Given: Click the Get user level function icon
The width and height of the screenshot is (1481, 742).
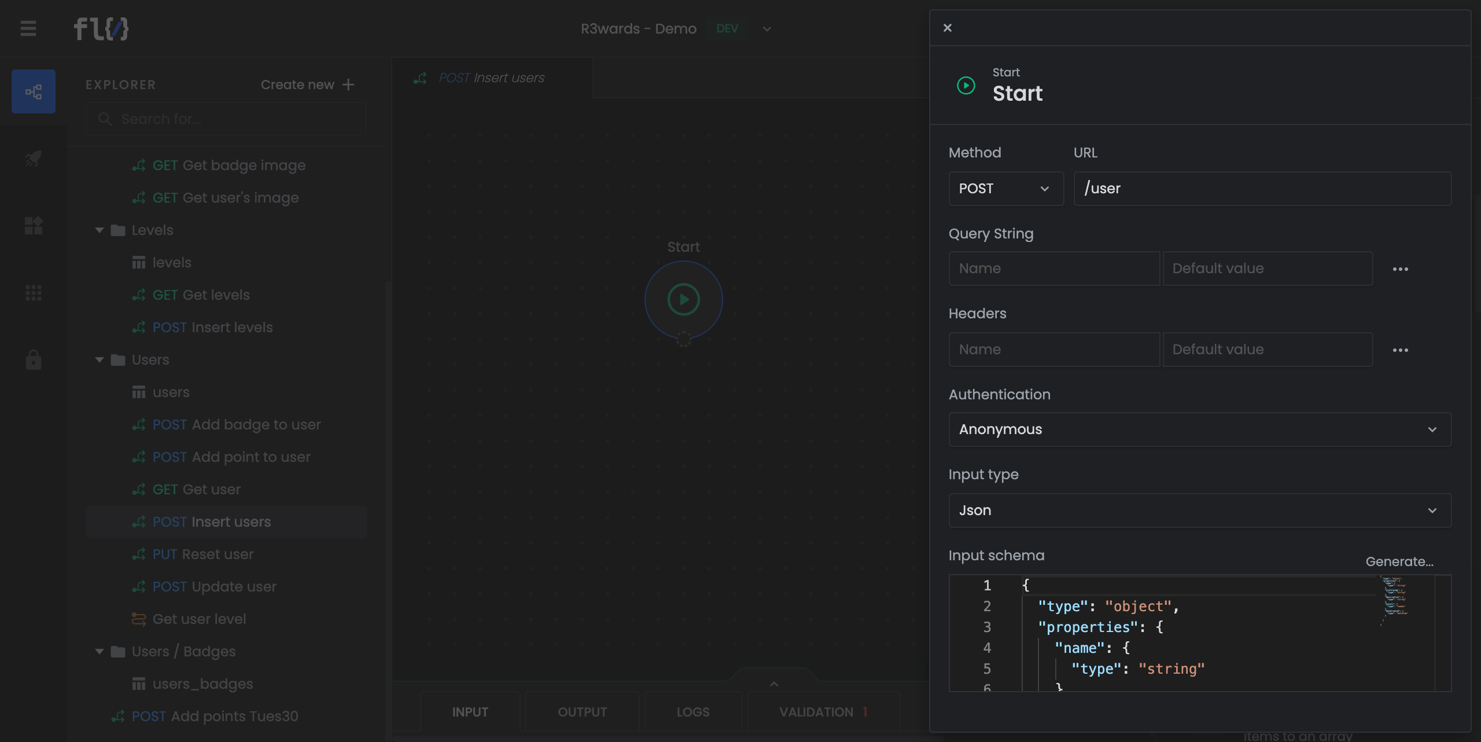Looking at the screenshot, I should pos(139,619).
